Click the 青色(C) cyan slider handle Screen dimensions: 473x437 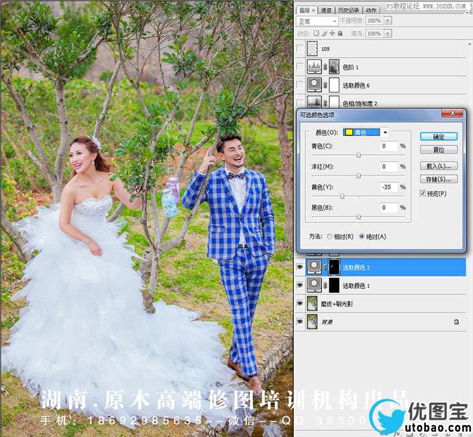[x=358, y=155]
